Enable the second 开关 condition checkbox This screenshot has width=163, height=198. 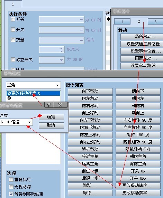13,30
